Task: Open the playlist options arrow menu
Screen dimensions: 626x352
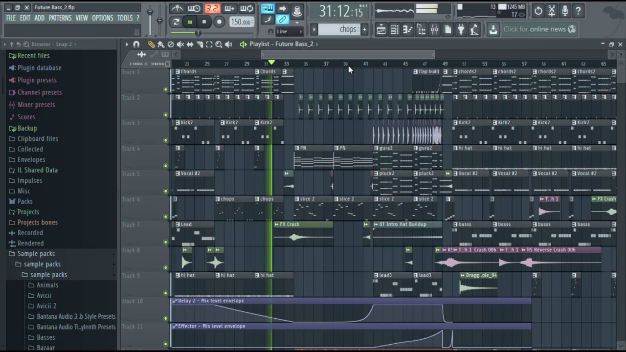Action: coord(127,44)
